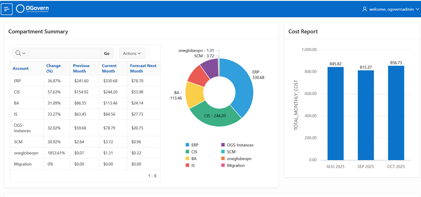
Task: Sort by Change (%) column header
Action: tap(53, 69)
